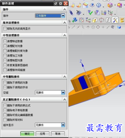
Task: Open the 空组 dropdown set to 无操作
Action: [50, 93]
